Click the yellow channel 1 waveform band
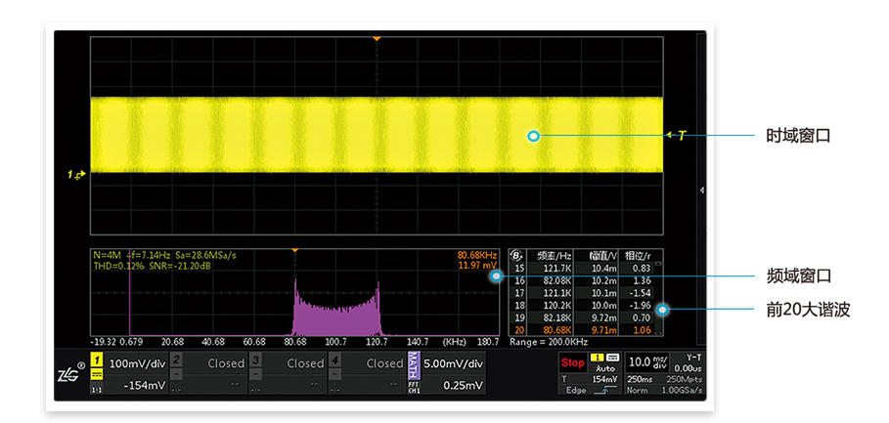 tap(377, 135)
